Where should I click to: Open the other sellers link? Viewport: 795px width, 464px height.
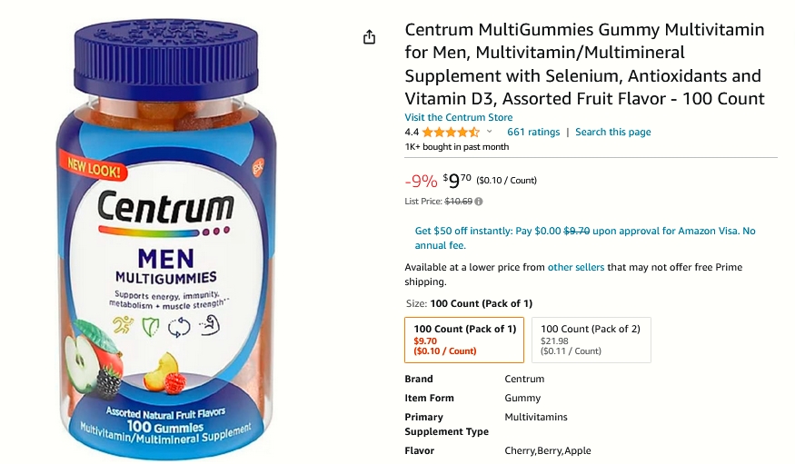pyautogui.click(x=576, y=267)
